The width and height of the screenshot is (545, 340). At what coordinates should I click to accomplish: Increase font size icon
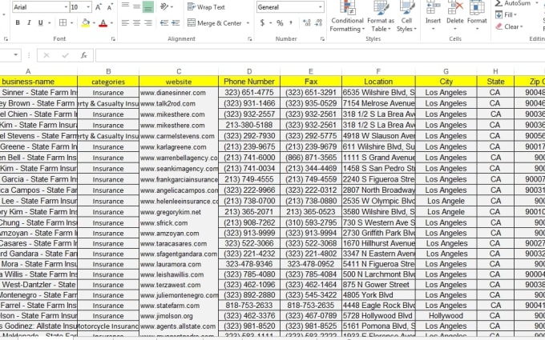point(99,7)
